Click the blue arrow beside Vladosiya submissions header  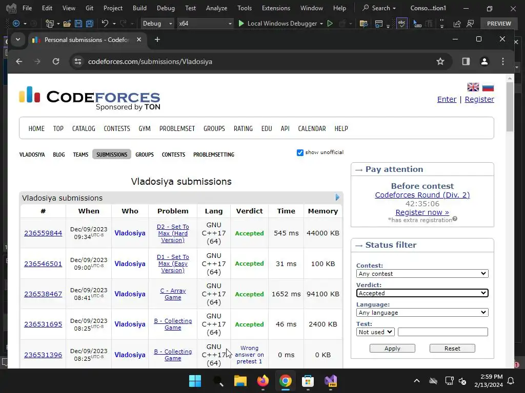click(x=337, y=198)
